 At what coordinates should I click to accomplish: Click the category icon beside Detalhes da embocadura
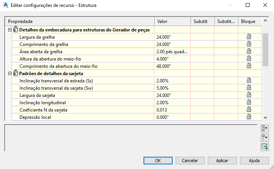(x=16, y=30)
